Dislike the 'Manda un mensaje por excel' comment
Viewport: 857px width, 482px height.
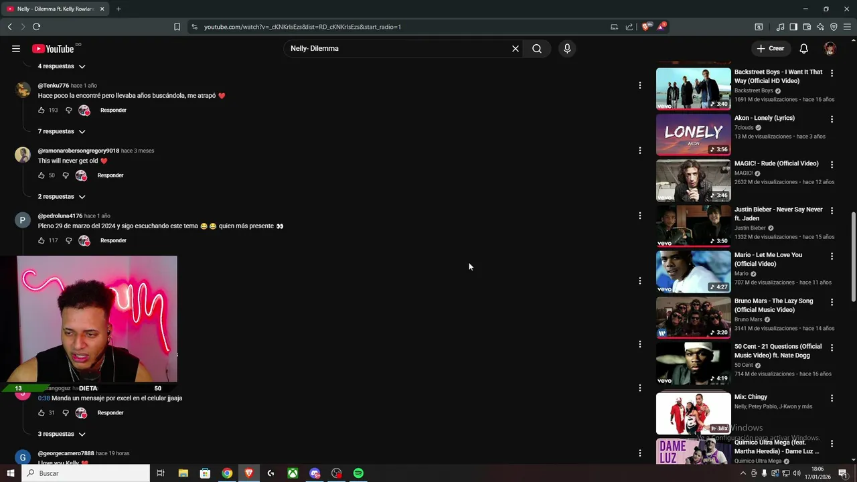coord(66,413)
